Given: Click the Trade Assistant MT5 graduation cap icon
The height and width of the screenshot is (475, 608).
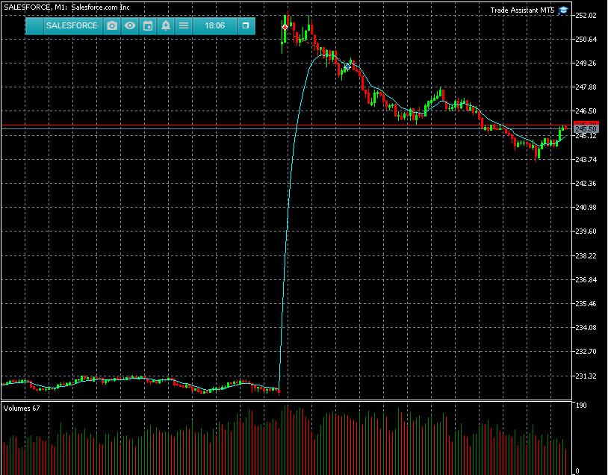Looking at the screenshot, I should (x=563, y=10).
